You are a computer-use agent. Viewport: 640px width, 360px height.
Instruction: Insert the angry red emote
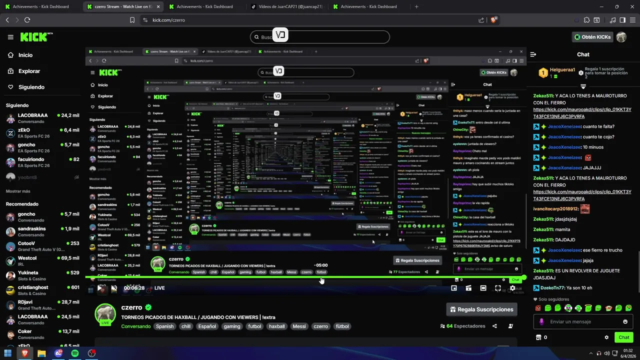click(538, 308)
